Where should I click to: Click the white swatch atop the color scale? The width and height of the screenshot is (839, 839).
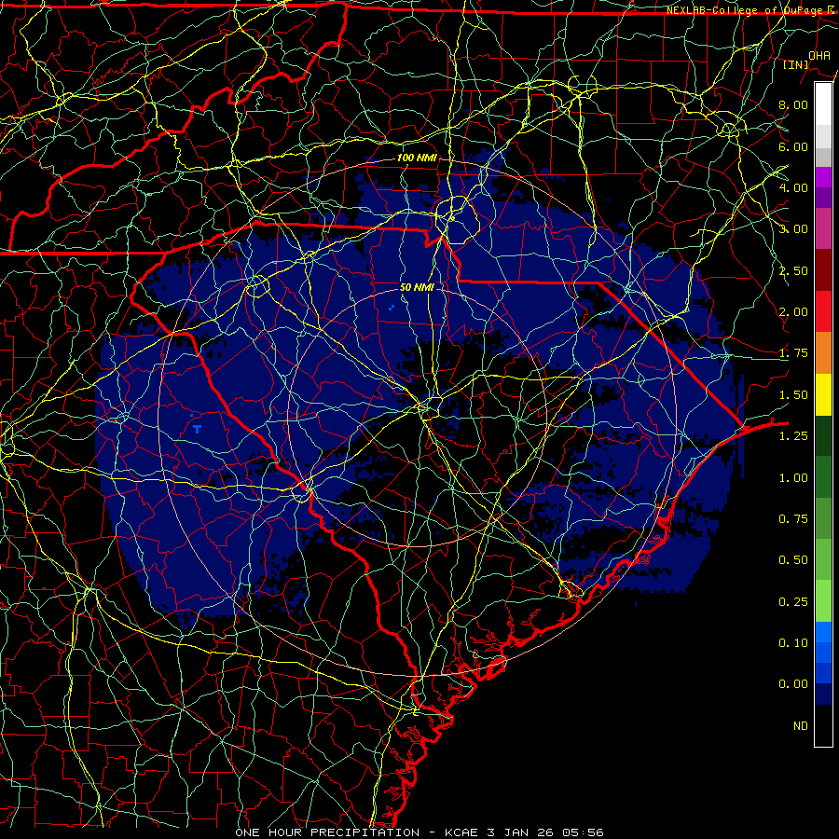coord(823,103)
